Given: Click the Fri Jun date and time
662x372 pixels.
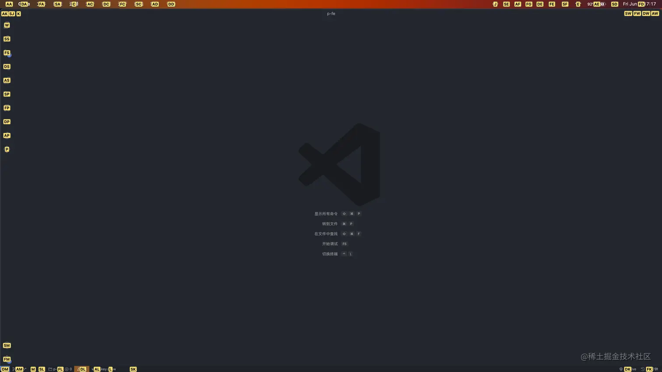Looking at the screenshot, I should [x=639, y=4].
